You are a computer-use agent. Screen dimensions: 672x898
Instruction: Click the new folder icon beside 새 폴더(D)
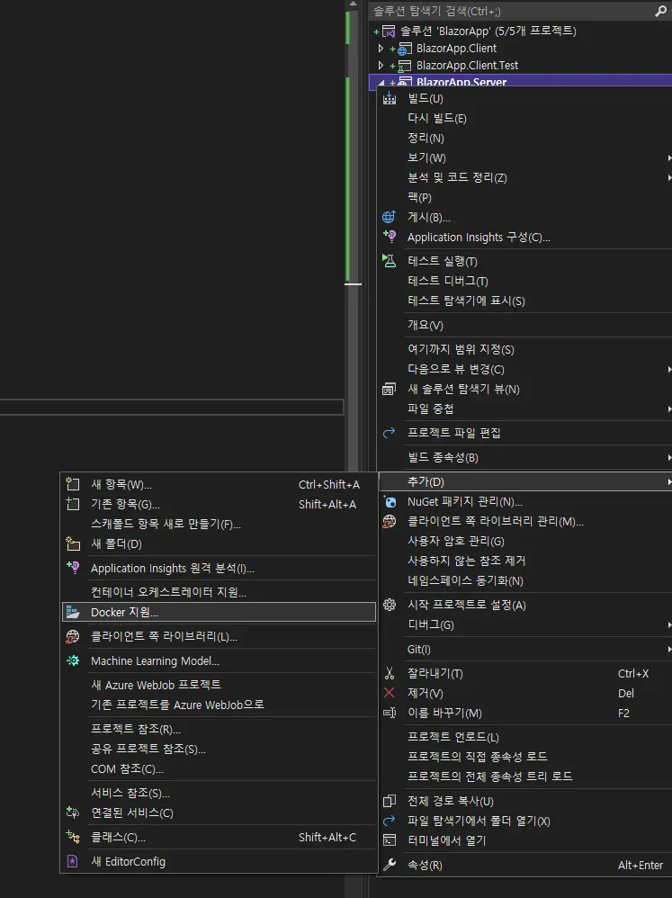tap(73, 543)
